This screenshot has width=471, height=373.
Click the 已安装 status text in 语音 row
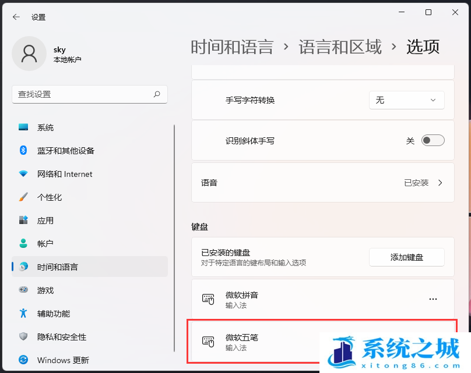pos(416,183)
